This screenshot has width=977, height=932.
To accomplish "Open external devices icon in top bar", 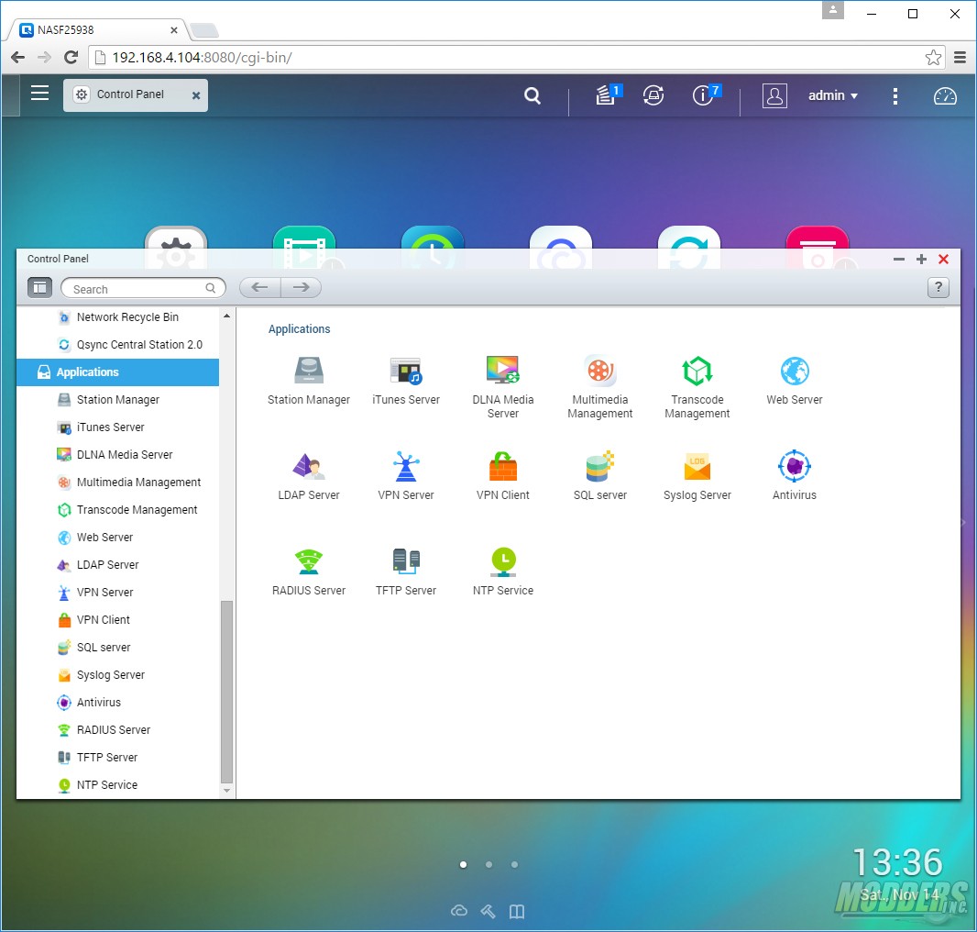I will [x=653, y=95].
